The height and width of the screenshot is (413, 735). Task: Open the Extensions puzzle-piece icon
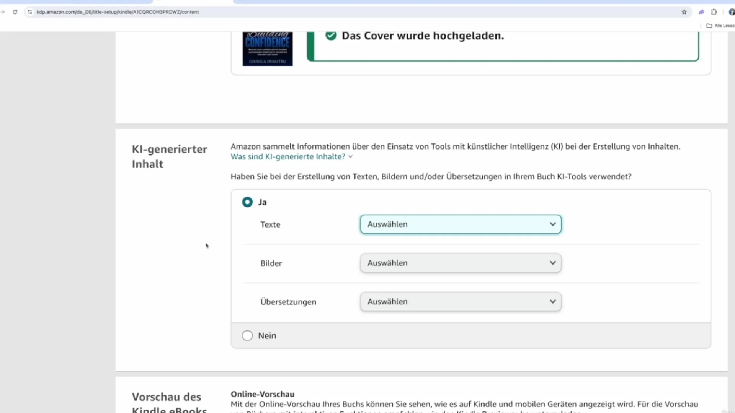pos(714,12)
